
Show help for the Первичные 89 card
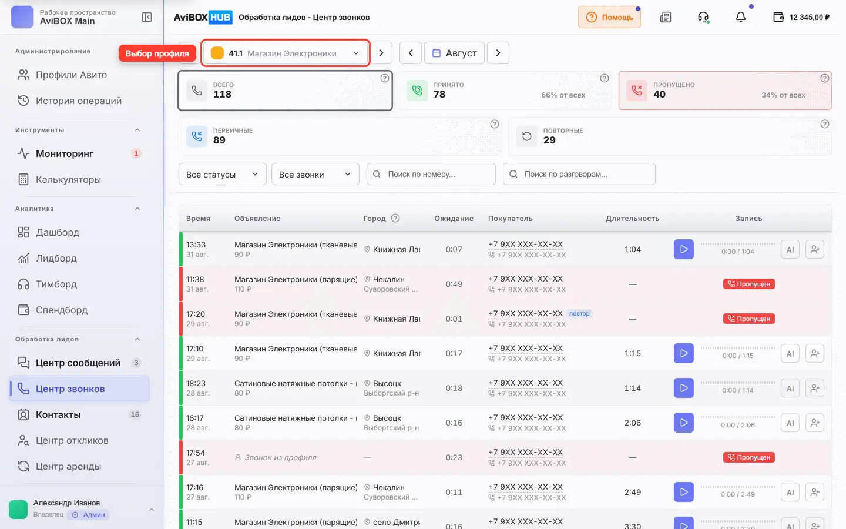(x=495, y=124)
